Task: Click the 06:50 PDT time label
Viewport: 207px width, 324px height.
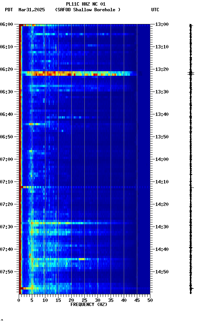Action: [6, 137]
